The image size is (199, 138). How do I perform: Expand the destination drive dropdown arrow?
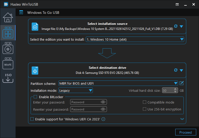tap(181, 70)
